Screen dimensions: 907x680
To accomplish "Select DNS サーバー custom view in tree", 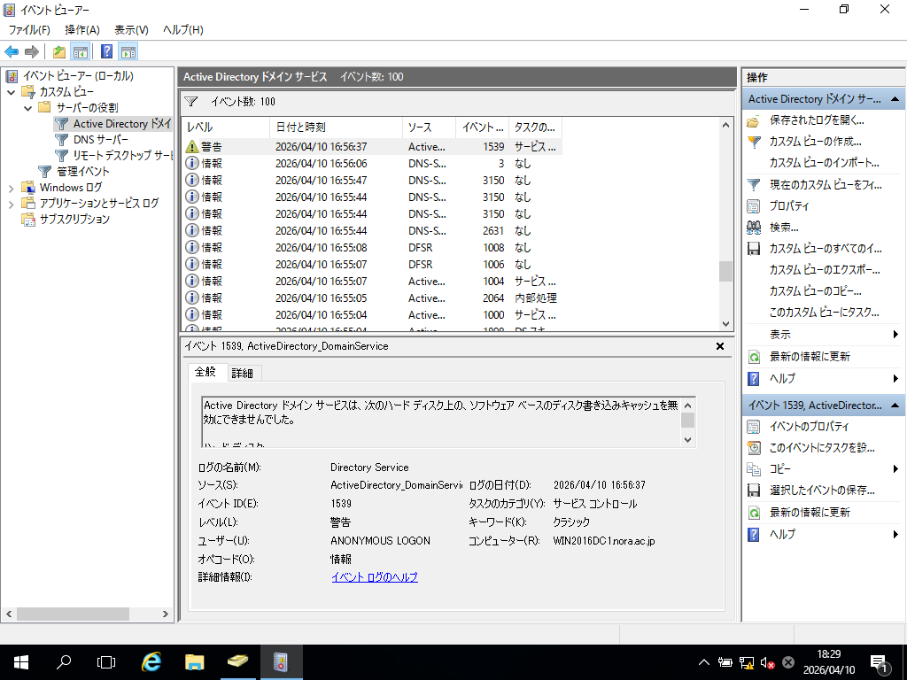I will click(x=101, y=140).
